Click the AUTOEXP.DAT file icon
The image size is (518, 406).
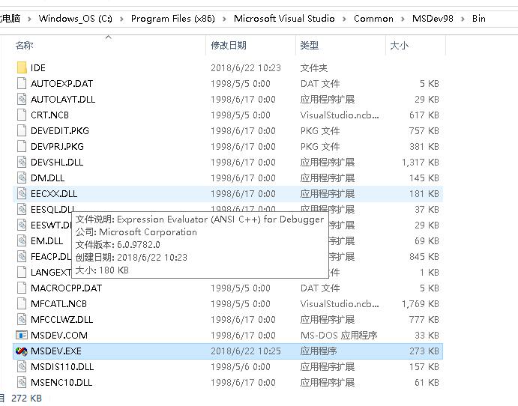21,83
